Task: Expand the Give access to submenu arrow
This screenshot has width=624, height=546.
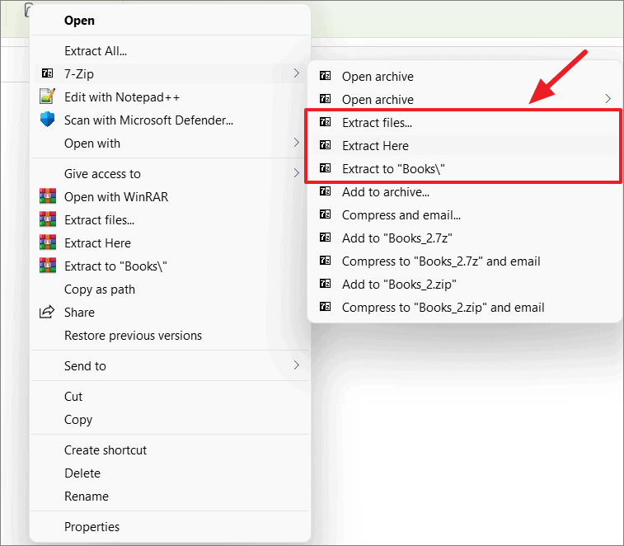Action: coord(296,173)
